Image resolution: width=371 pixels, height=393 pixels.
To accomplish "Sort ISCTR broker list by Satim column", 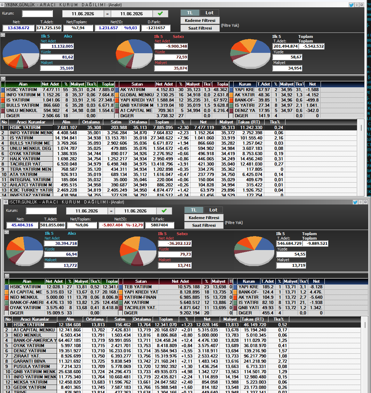I will click(x=120, y=319).
